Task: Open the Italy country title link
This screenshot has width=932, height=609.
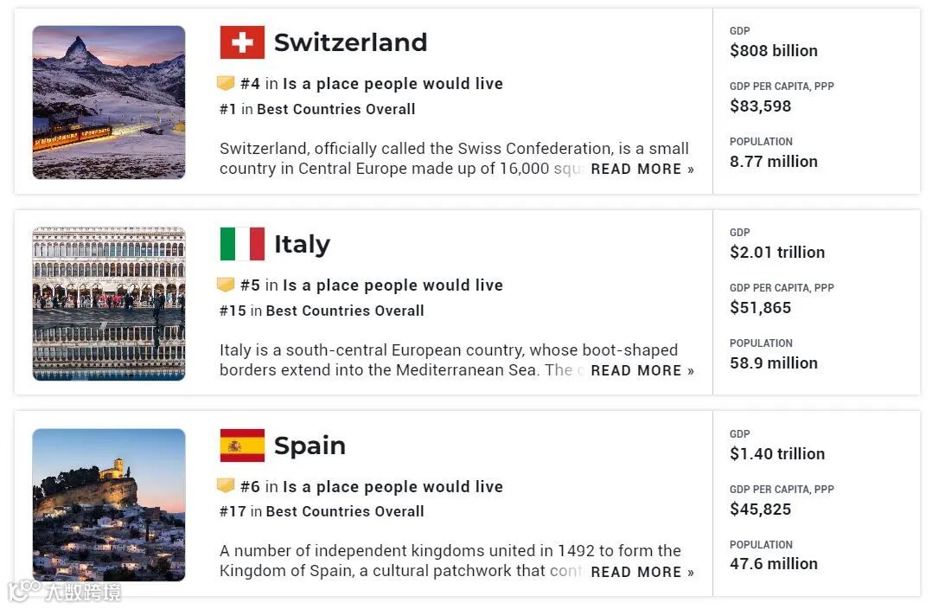Action: pos(302,244)
